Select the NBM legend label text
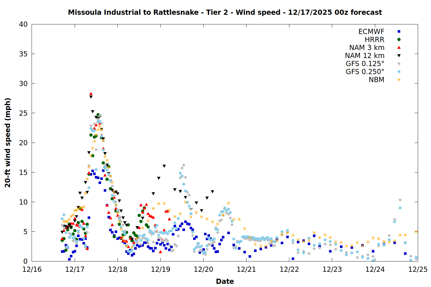This screenshot has width=431, height=287. 376,80
